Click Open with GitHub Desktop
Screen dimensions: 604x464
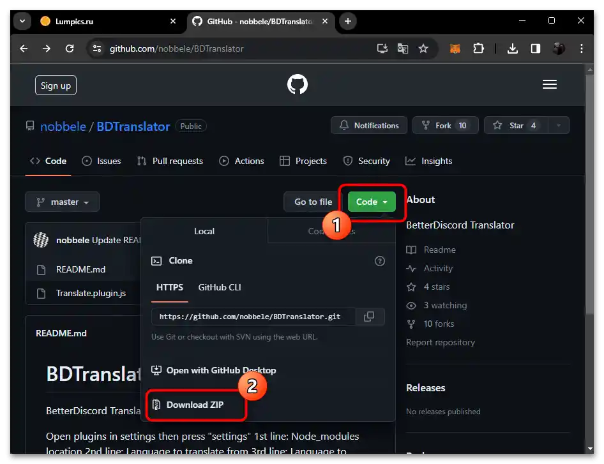click(x=214, y=370)
